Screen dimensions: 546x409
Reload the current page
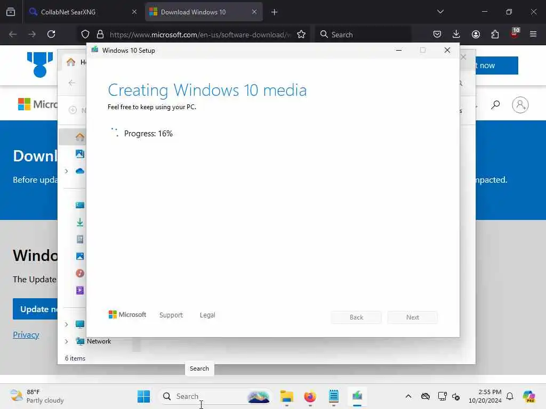[x=51, y=34]
